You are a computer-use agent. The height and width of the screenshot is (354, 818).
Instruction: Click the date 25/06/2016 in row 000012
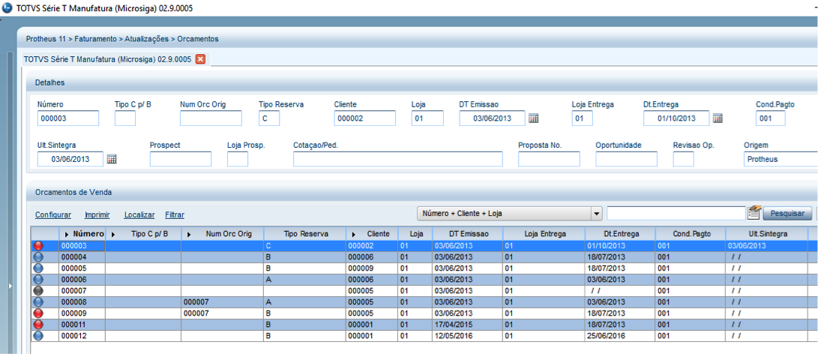(605, 336)
